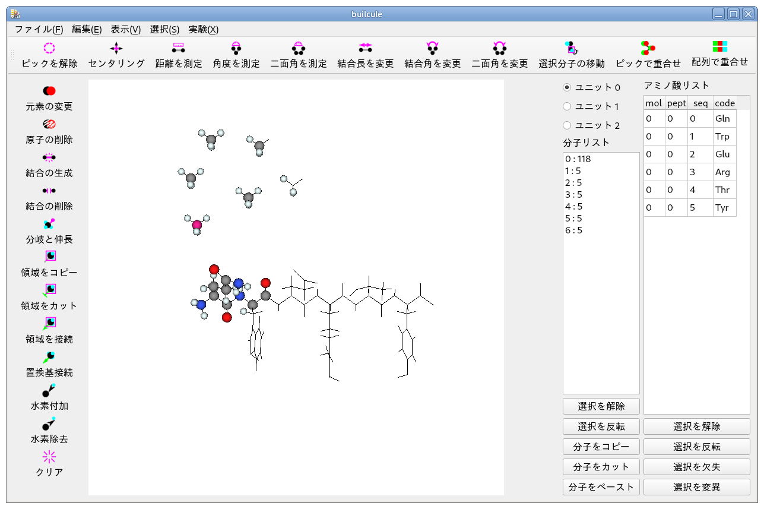Switch to ユニット 1 radio option
The width and height of the screenshot is (764, 509).
click(x=567, y=106)
